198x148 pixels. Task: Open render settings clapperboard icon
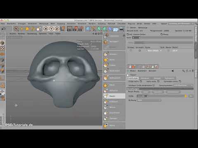coord(81,29)
